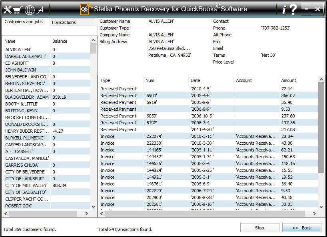Image resolution: width=327 pixels, height=237 pixels.
Task: Open the globe website icon
Action: (30, 9)
